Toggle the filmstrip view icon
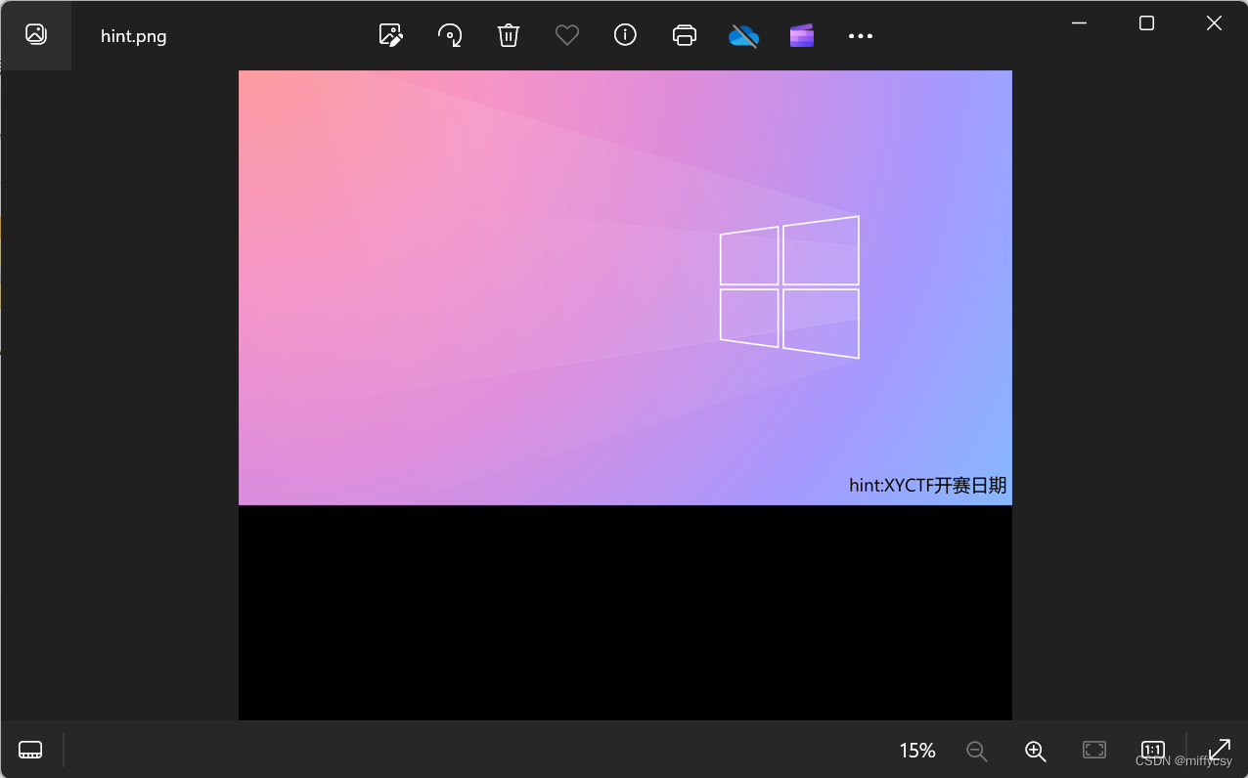This screenshot has height=778, width=1248. [30, 750]
